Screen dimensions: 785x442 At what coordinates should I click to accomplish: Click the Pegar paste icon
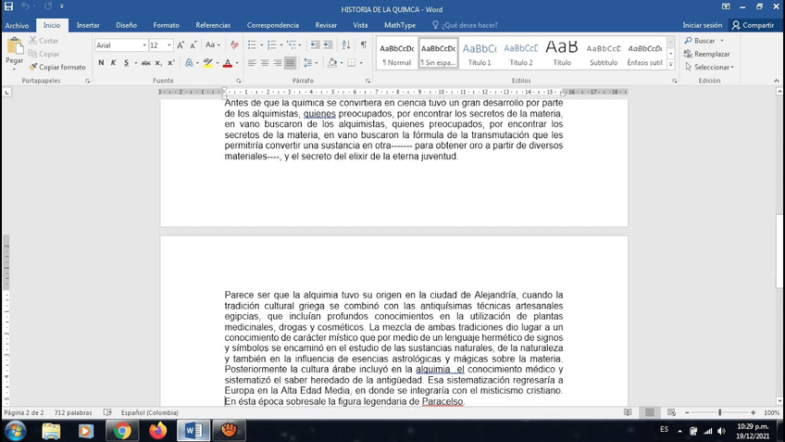(15, 48)
